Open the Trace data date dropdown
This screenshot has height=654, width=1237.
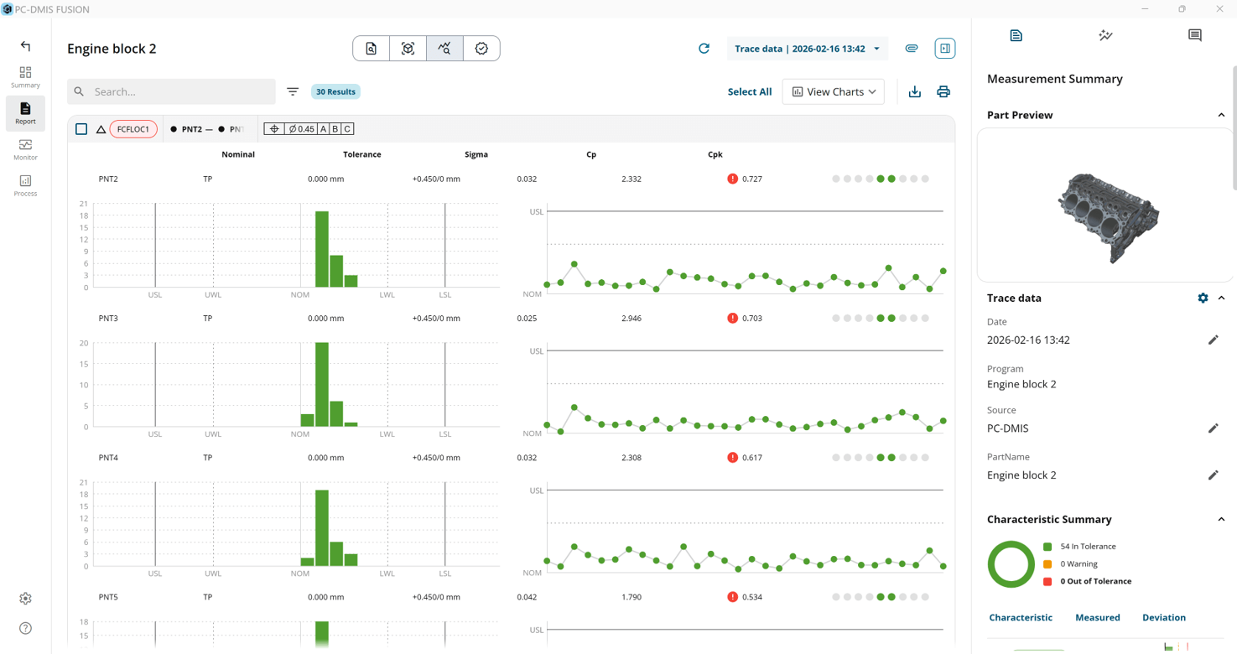tap(807, 49)
